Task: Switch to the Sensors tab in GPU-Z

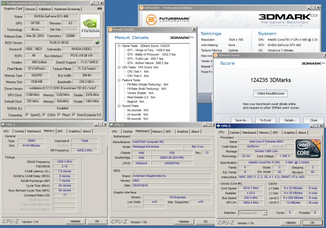Action: pos(30,9)
